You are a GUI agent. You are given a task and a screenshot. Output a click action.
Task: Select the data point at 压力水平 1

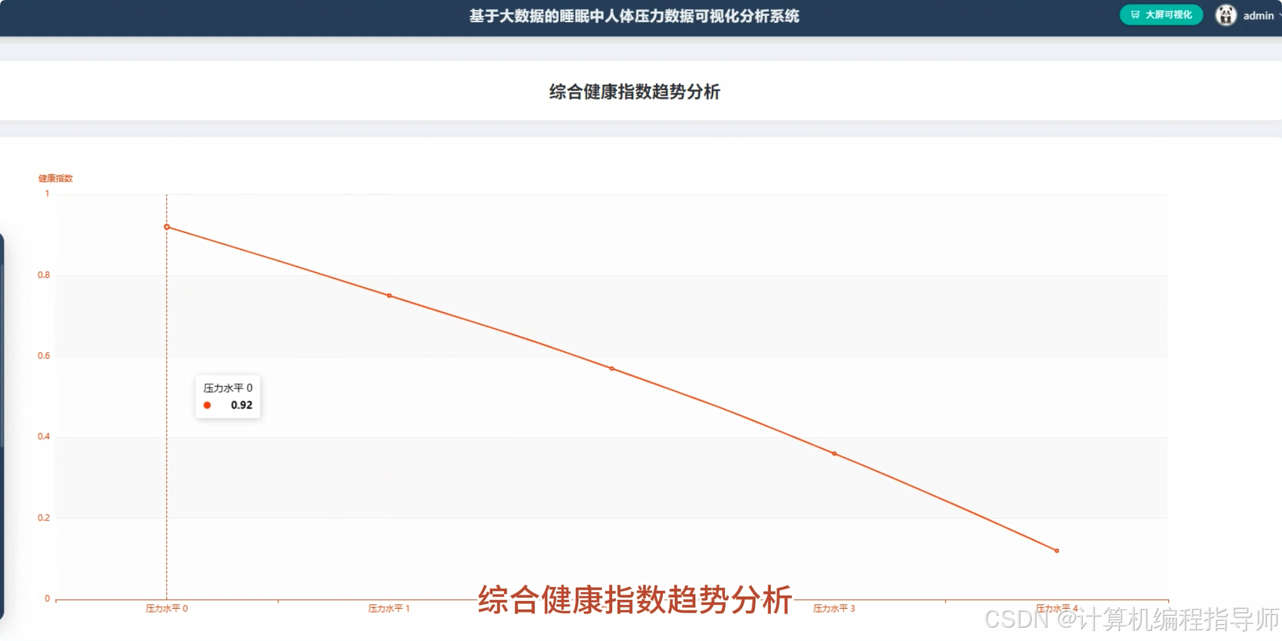click(389, 296)
